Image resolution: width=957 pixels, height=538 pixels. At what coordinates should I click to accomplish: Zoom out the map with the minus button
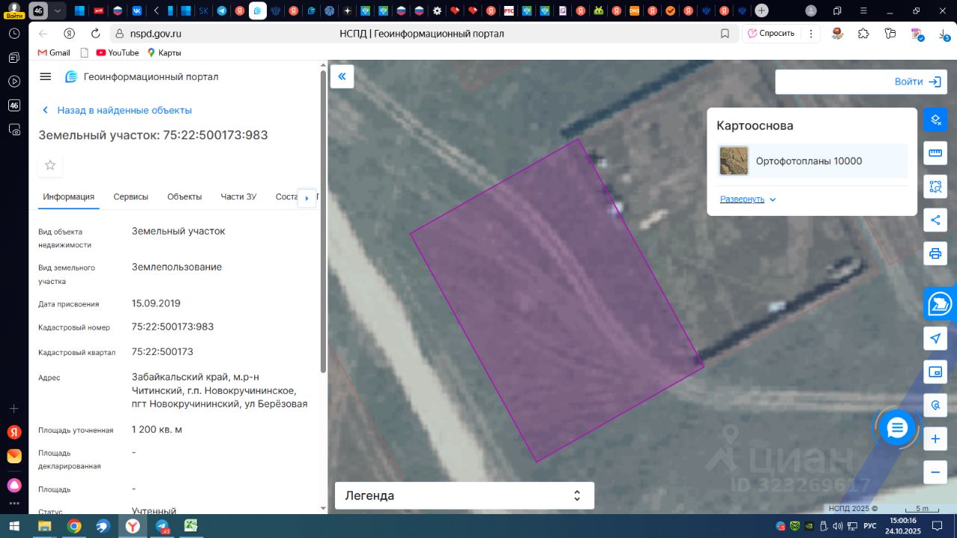click(935, 472)
